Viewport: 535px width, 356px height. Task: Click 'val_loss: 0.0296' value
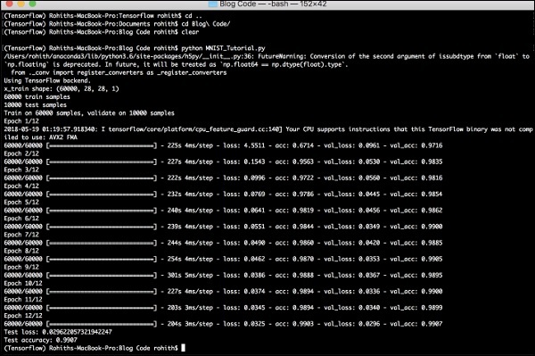352,324
